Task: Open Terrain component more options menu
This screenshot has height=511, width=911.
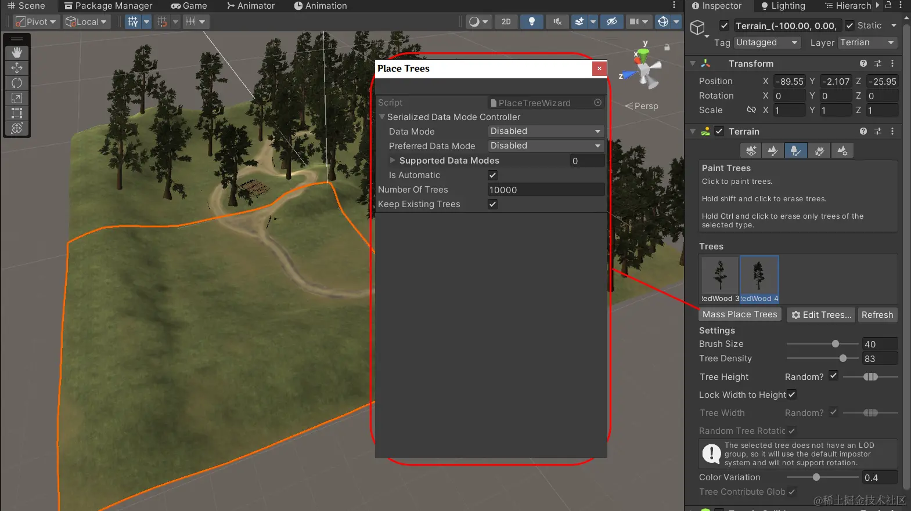Action: (x=892, y=132)
